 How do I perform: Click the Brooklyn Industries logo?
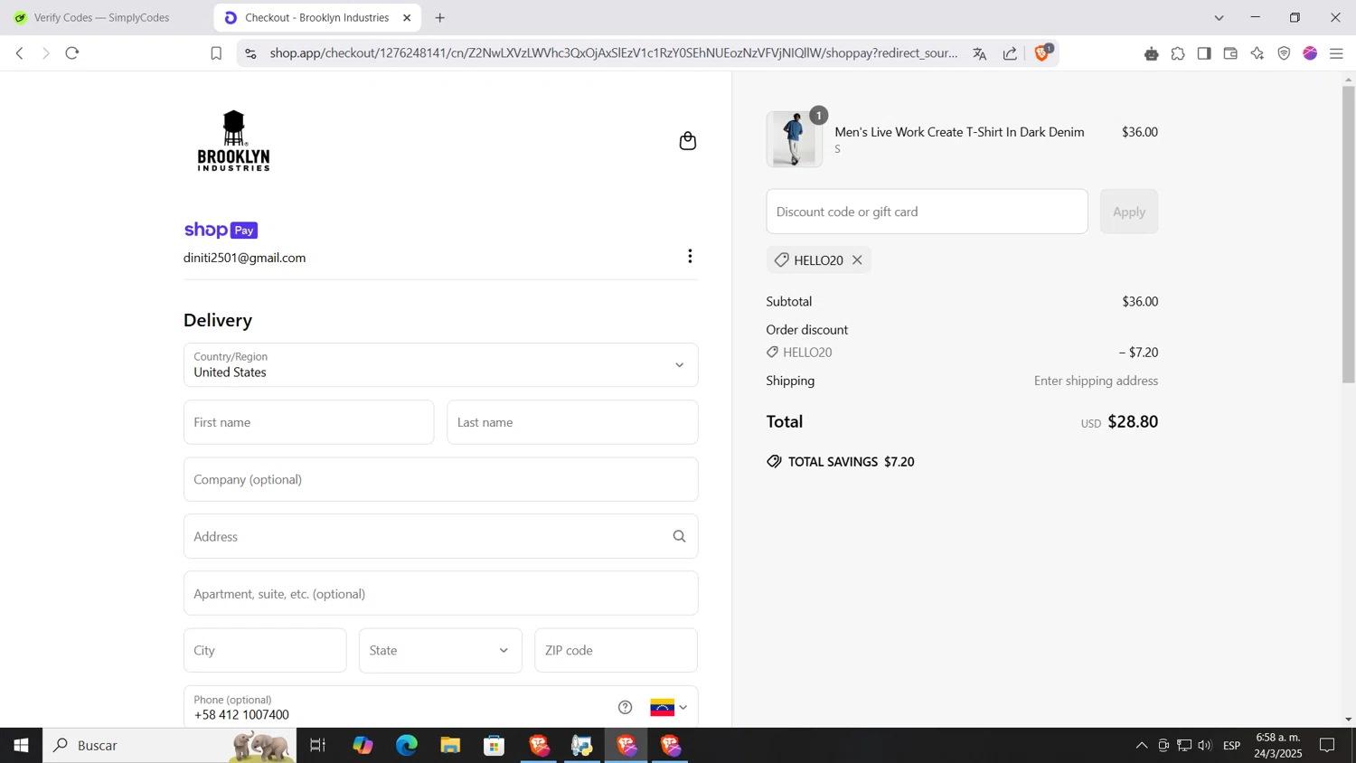click(233, 141)
